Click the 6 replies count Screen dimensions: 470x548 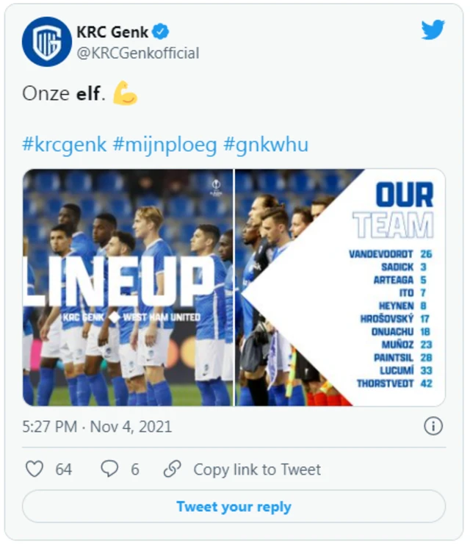[135, 469]
